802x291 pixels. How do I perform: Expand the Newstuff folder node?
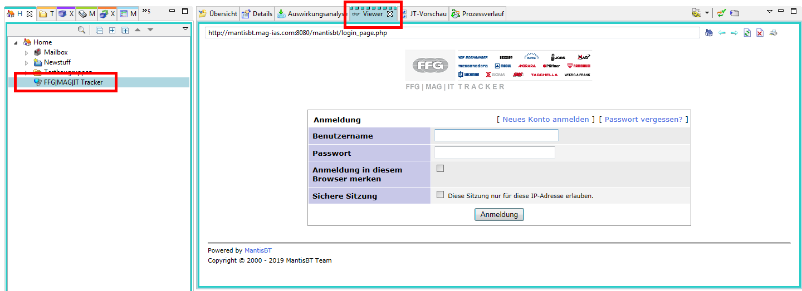(x=26, y=63)
